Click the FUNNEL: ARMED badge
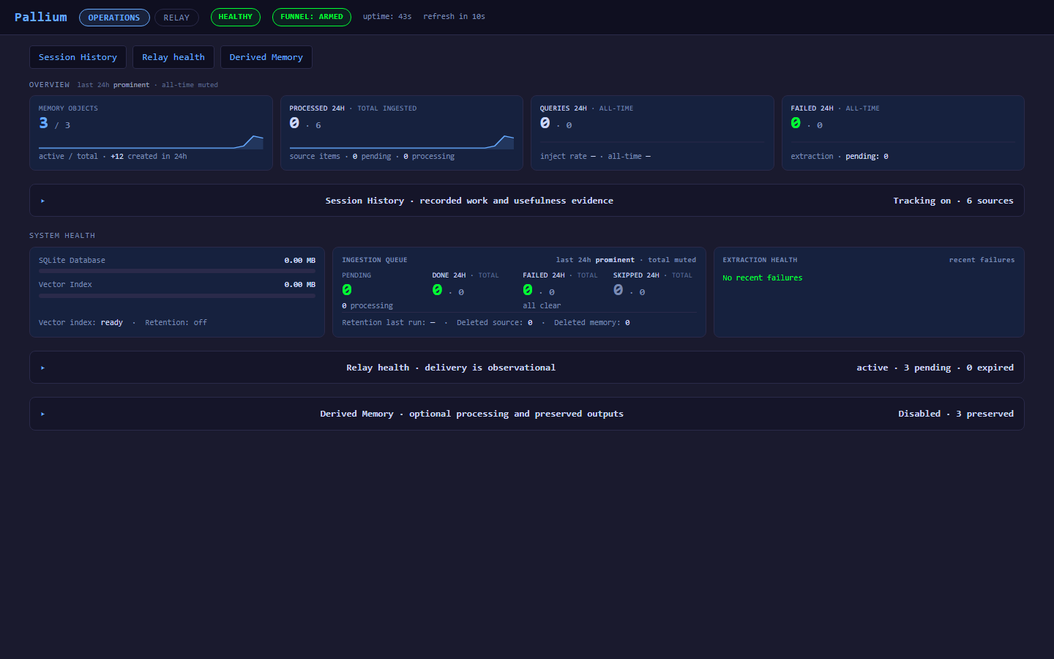 click(x=312, y=17)
